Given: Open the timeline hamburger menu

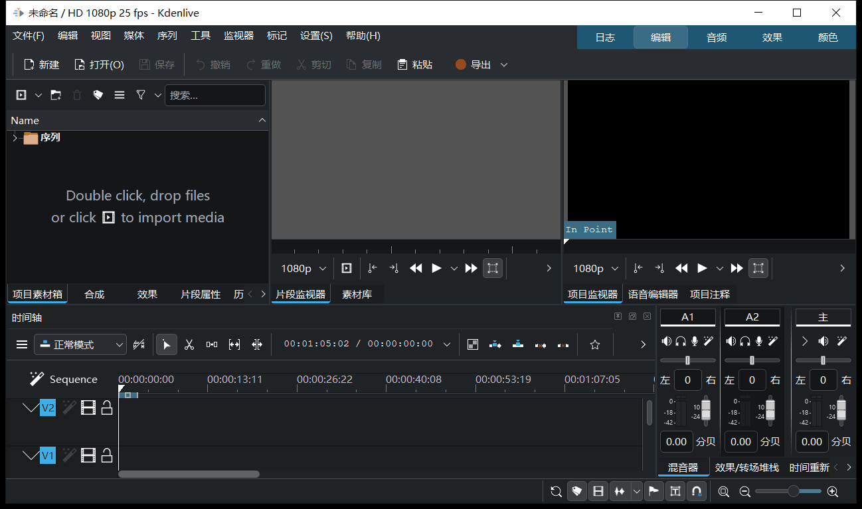Looking at the screenshot, I should click(x=22, y=344).
